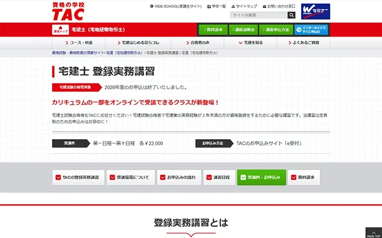This screenshot has width=382, height=238.
Task: Open お問い合わせ窓口 link
Action: 279,6
